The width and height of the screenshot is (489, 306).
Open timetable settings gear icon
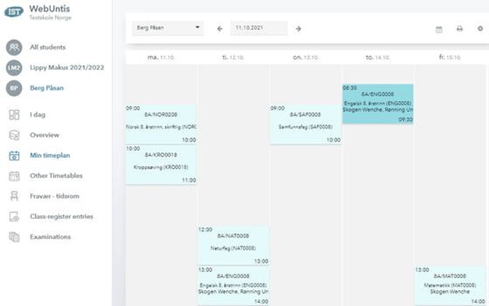(x=480, y=29)
